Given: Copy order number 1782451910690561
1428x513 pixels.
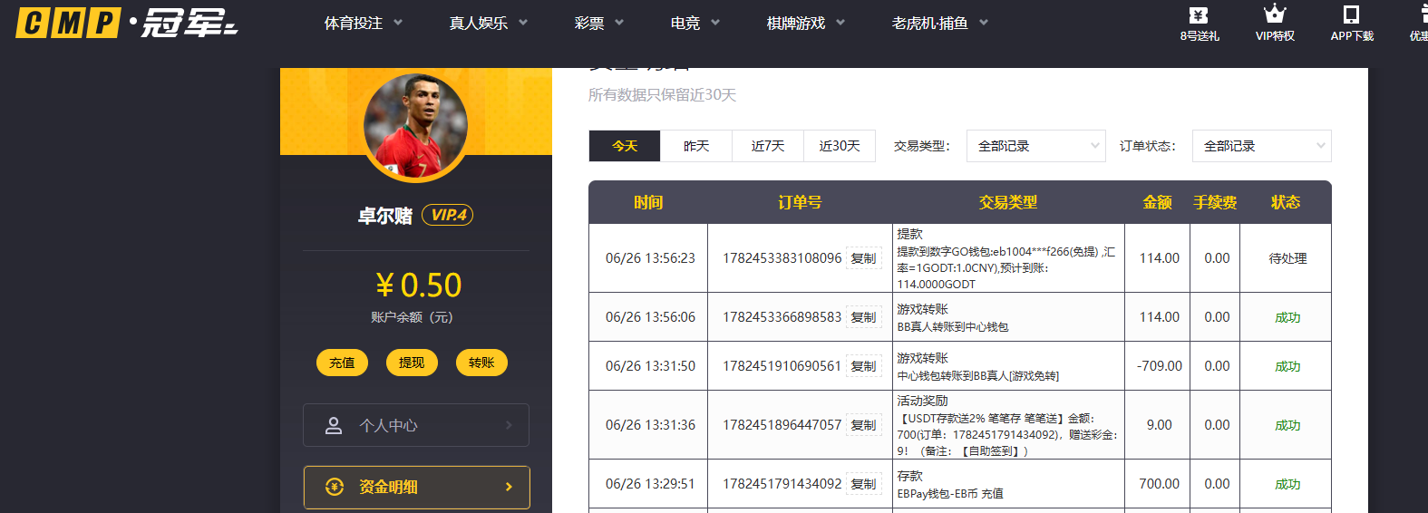Looking at the screenshot, I should pos(863,366).
